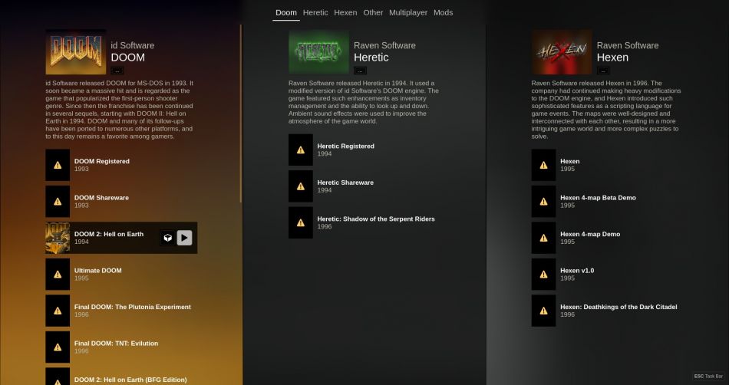The width and height of the screenshot is (729, 385).
Task: Switch to the Heretic tab
Action: pyautogui.click(x=315, y=12)
